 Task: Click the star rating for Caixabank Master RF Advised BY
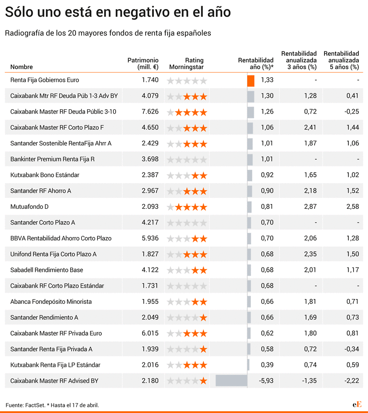coord(187,381)
